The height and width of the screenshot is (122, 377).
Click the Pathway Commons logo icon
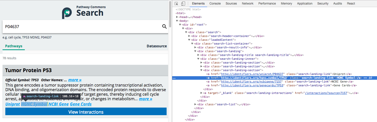67,13
